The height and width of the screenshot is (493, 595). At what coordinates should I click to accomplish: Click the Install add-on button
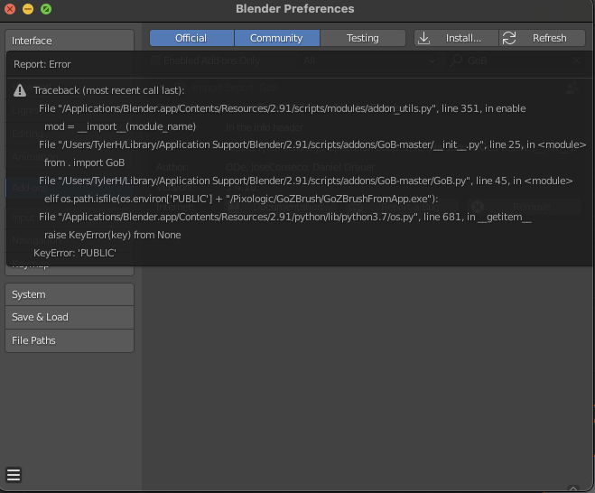[x=456, y=38]
